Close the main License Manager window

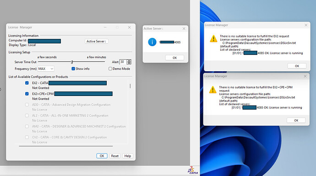click(130, 27)
